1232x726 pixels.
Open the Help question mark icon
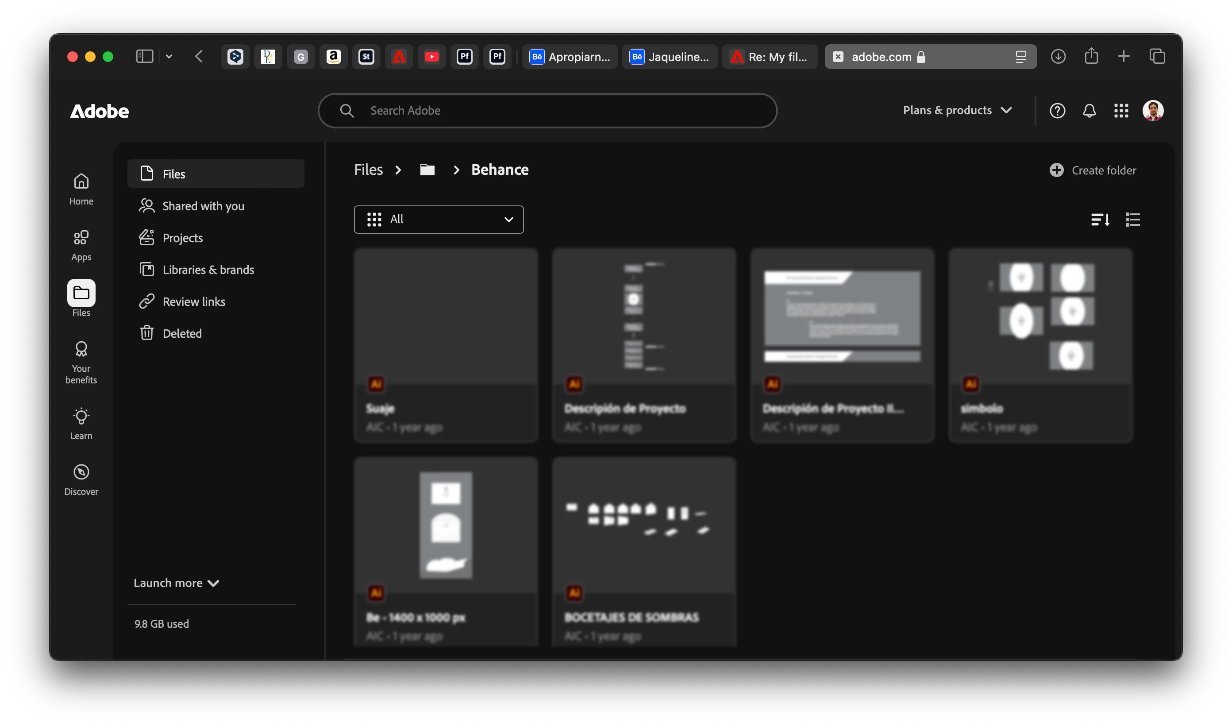[x=1057, y=111]
